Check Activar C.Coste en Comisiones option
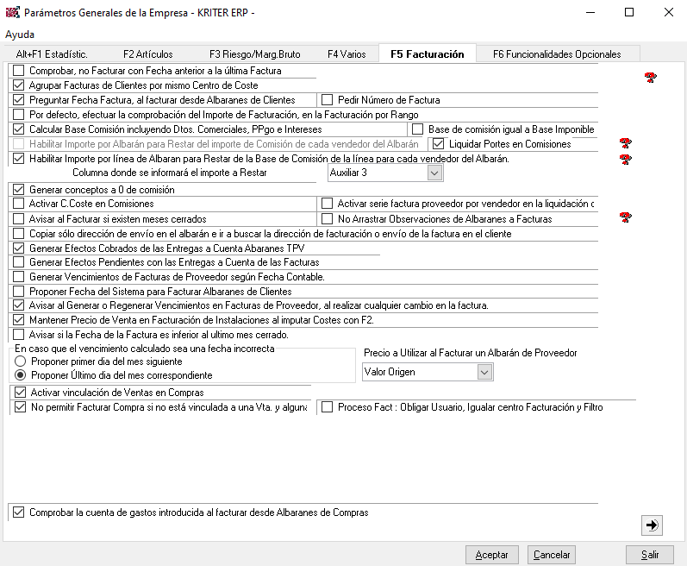 pyautogui.click(x=19, y=204)
